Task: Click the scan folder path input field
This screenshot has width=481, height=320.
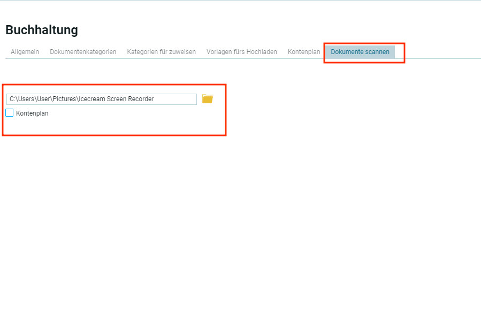Action: pos(102,99)
